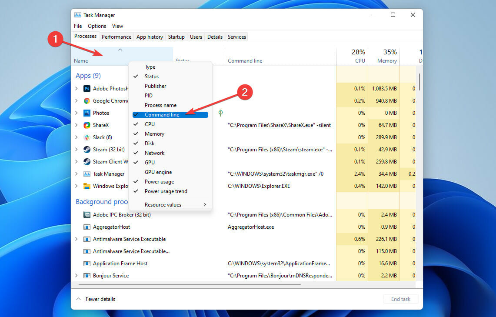Click the Windows Explorer folder icon
Viewport: 496px width, 317px height.
point(87,186)
